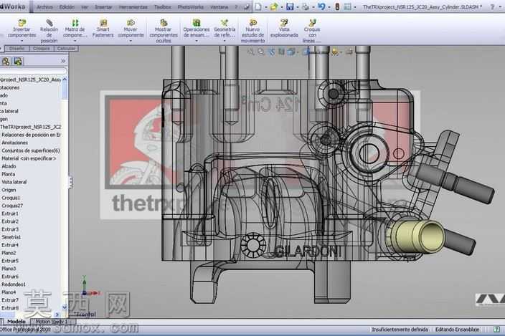Click the 'Editando Ensamblaje' status bar text
Viewport: 505px width, 336px height.
pyautogui.click(x=458, y=330)
